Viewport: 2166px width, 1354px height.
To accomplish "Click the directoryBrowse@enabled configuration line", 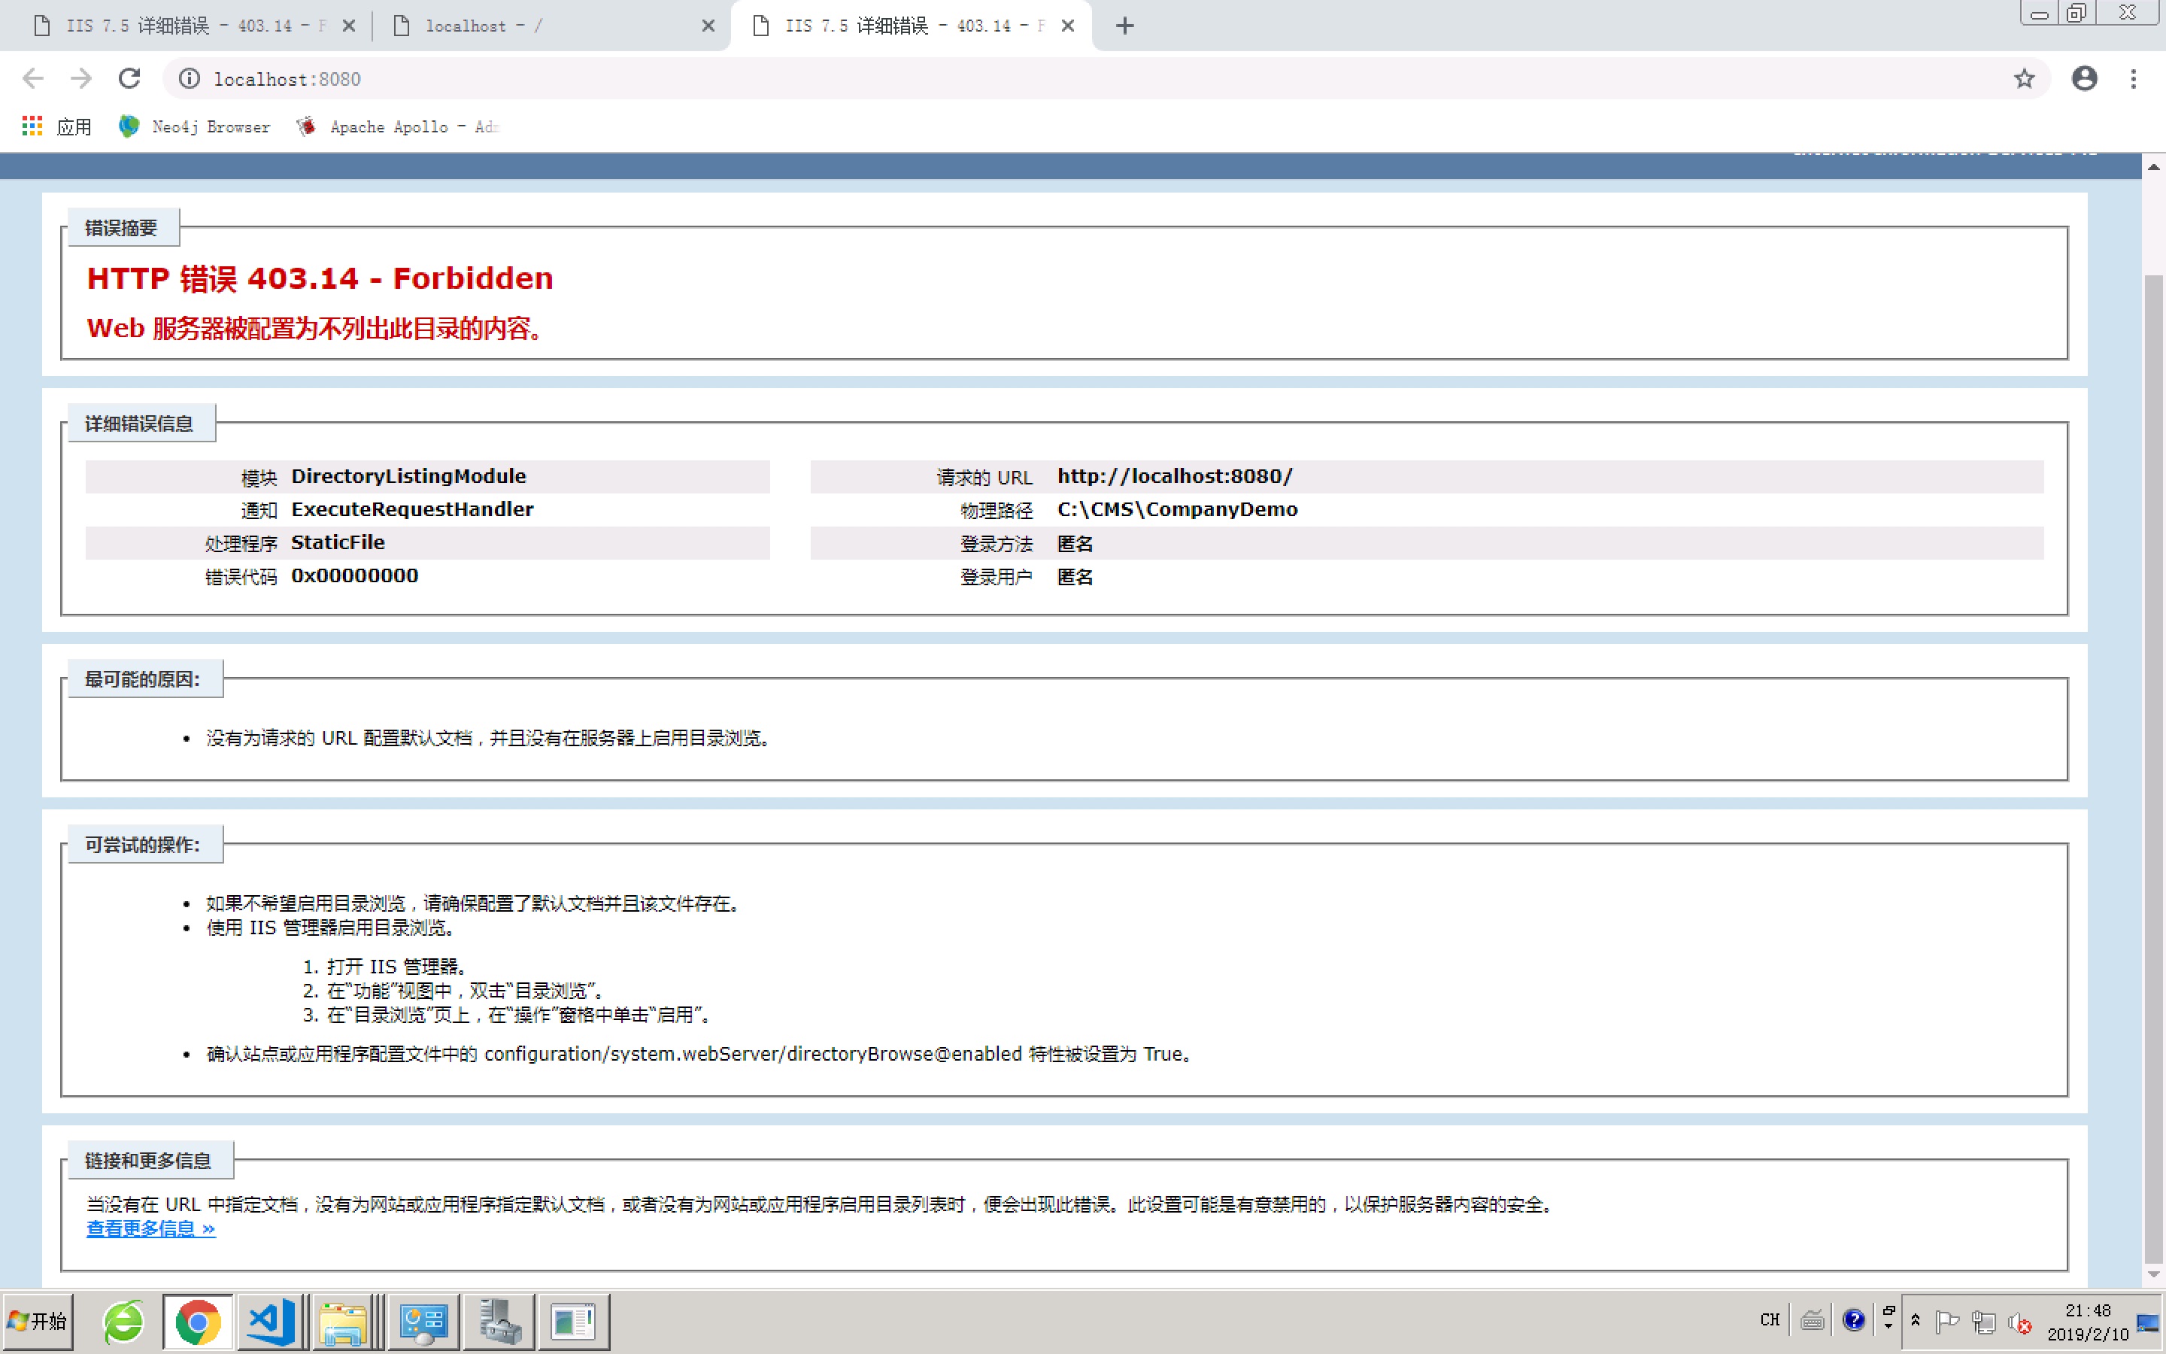I will (700, 1054).
